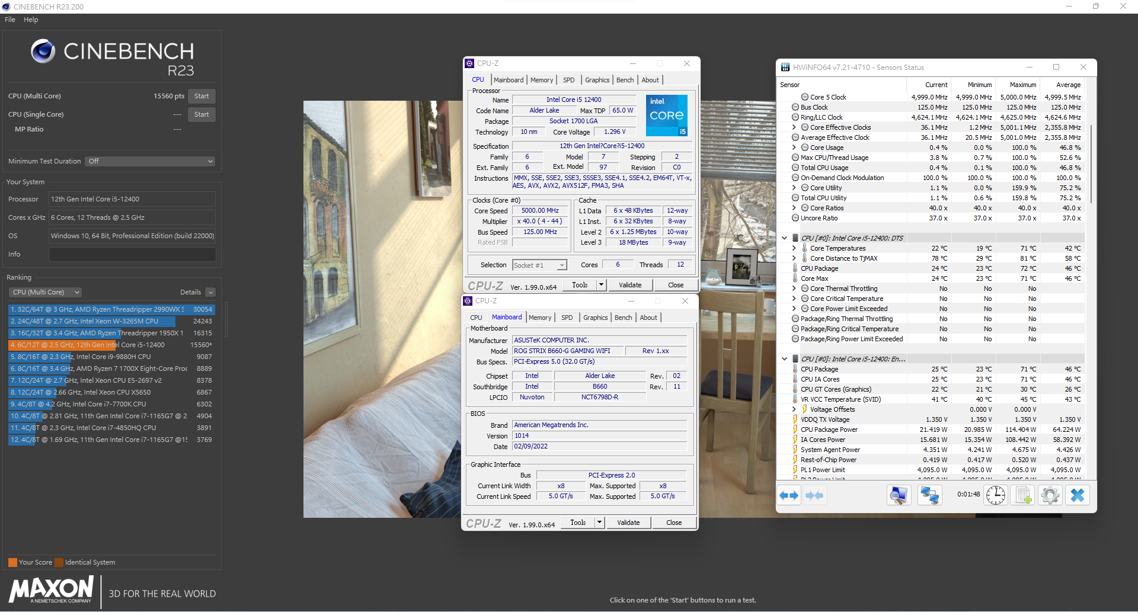Collapse the CPU [#0] DTS sensor group
Viewport: 1138px width, 612px height.
click(784, 238)
